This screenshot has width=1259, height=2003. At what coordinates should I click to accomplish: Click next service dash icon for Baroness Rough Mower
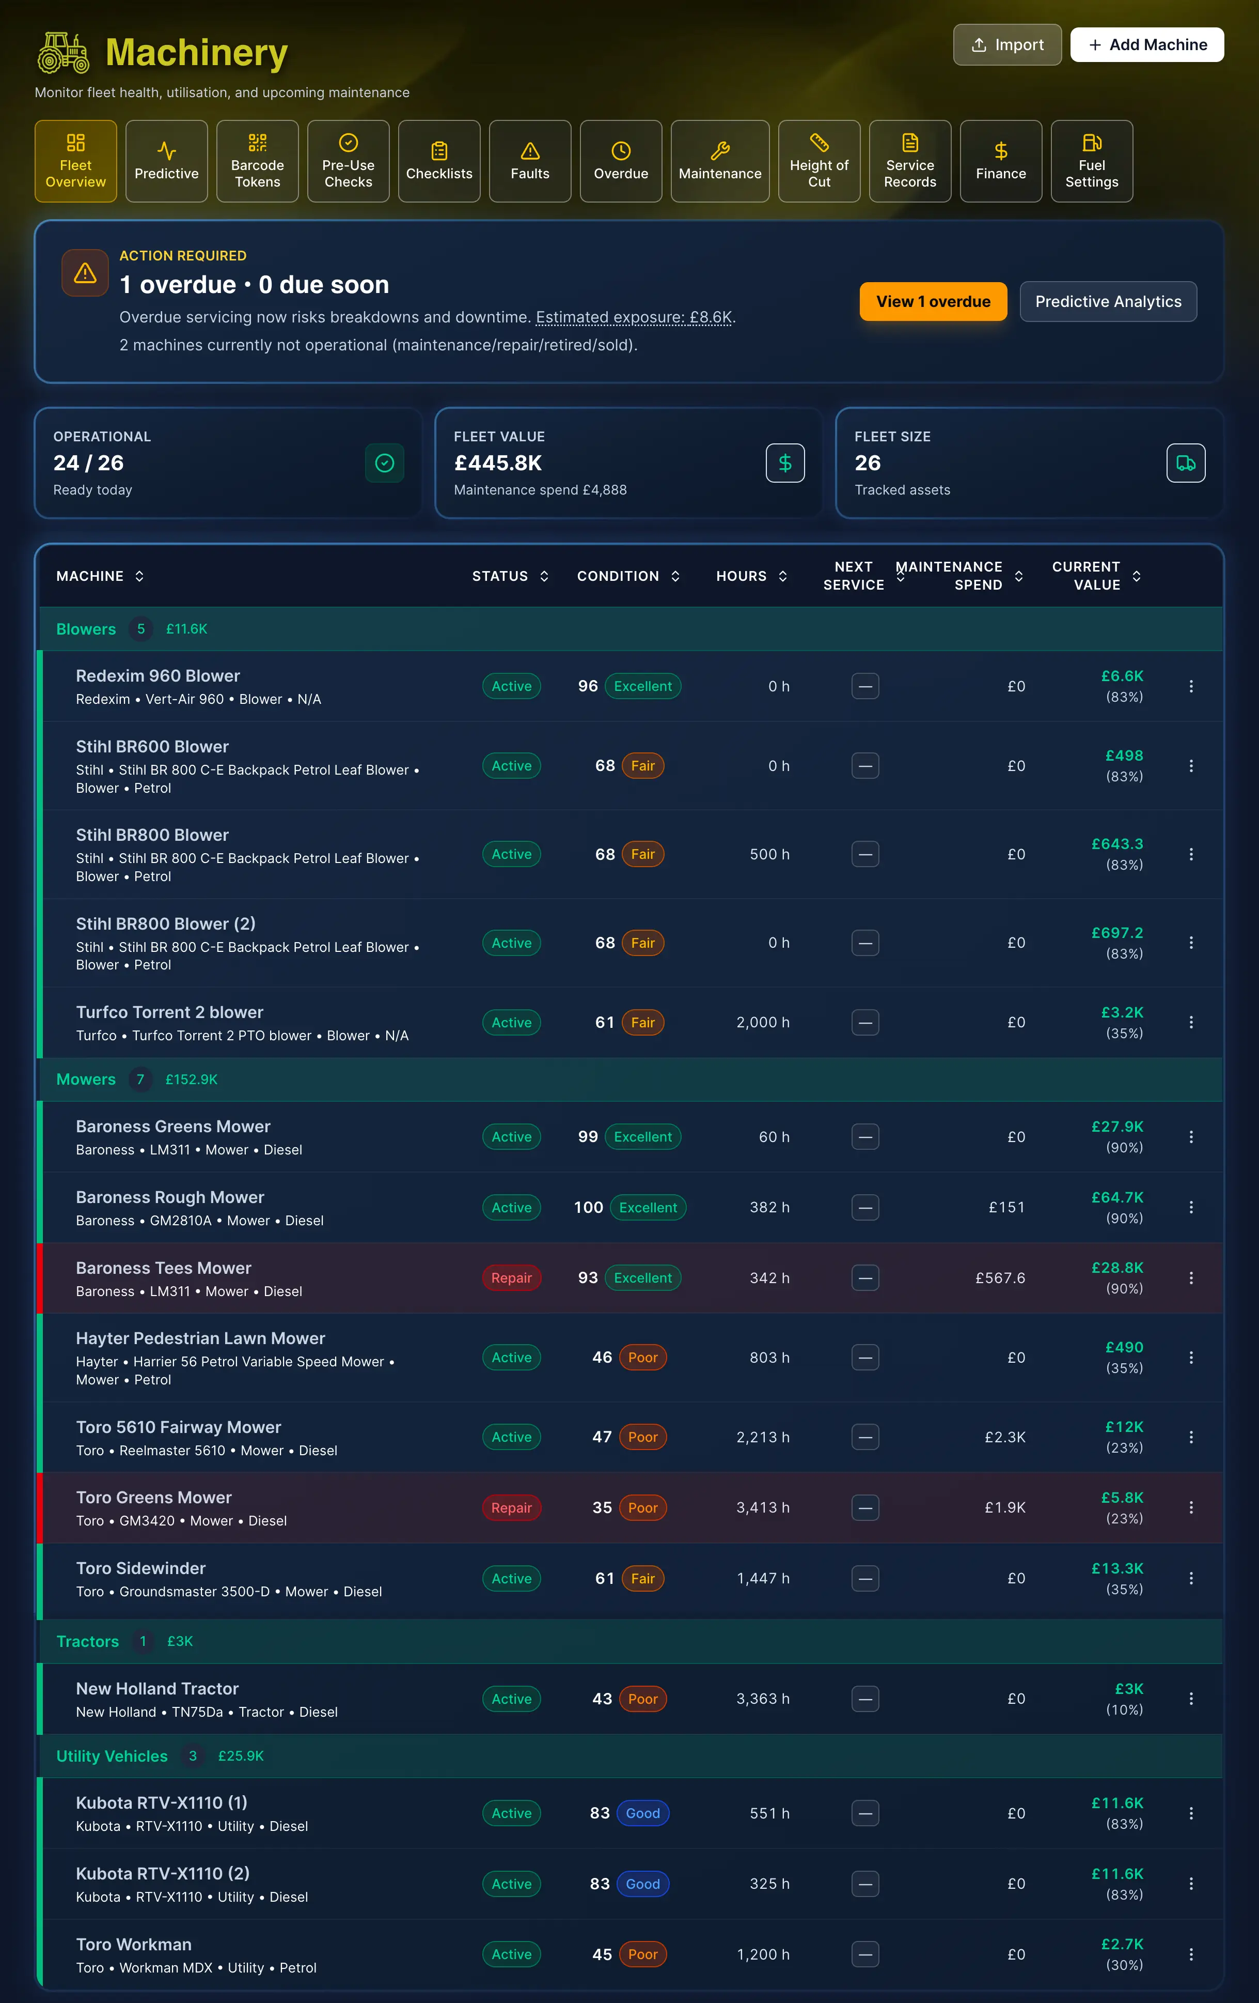click(865, 1208)
